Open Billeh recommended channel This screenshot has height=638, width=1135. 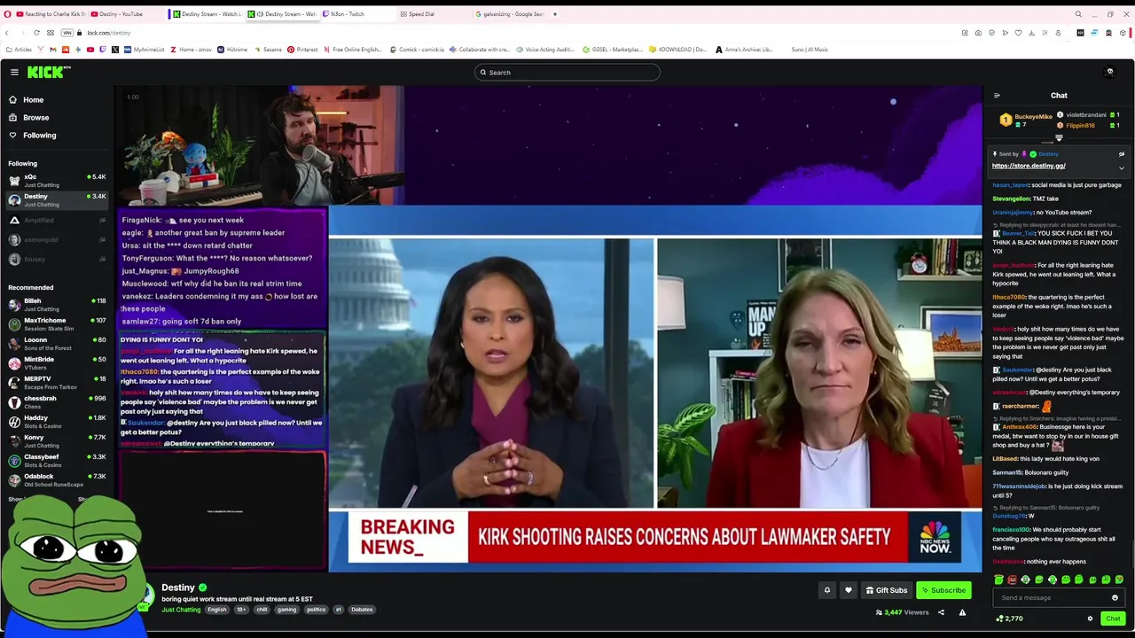(x=57, y=304)
